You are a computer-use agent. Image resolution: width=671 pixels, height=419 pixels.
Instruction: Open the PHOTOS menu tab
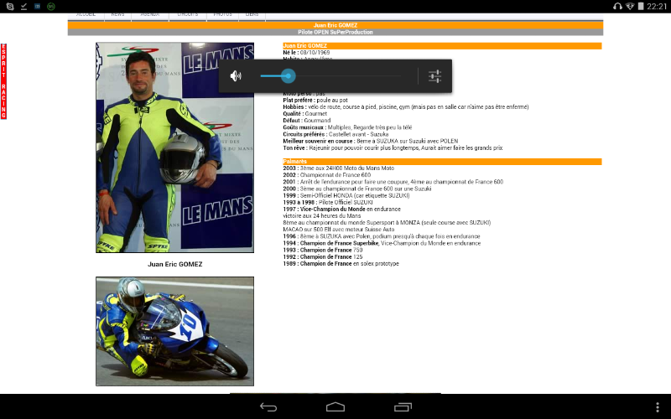222,15
